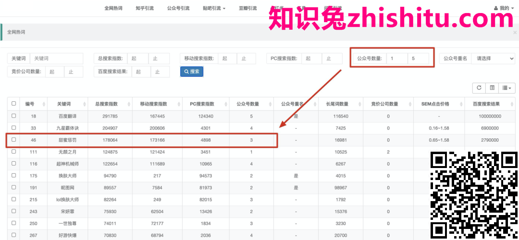The width and height of the screenshot is (519, 240).
Task: Check the row for 超神机械师
Action: click(13, 163)
